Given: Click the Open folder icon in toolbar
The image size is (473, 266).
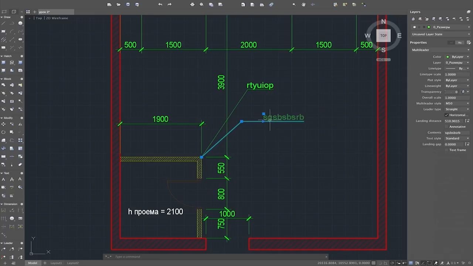Looking at the screenshot, I should [x=118, y=4].
